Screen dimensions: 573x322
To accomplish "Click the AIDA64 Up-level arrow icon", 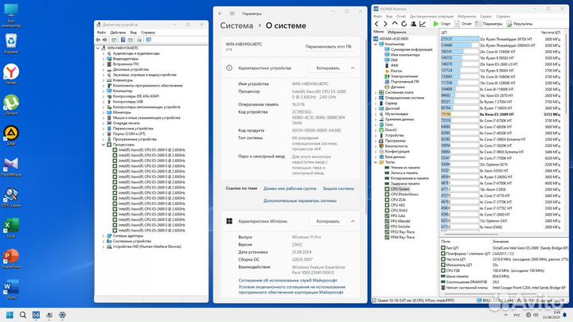I will click(x=395, y=24).
